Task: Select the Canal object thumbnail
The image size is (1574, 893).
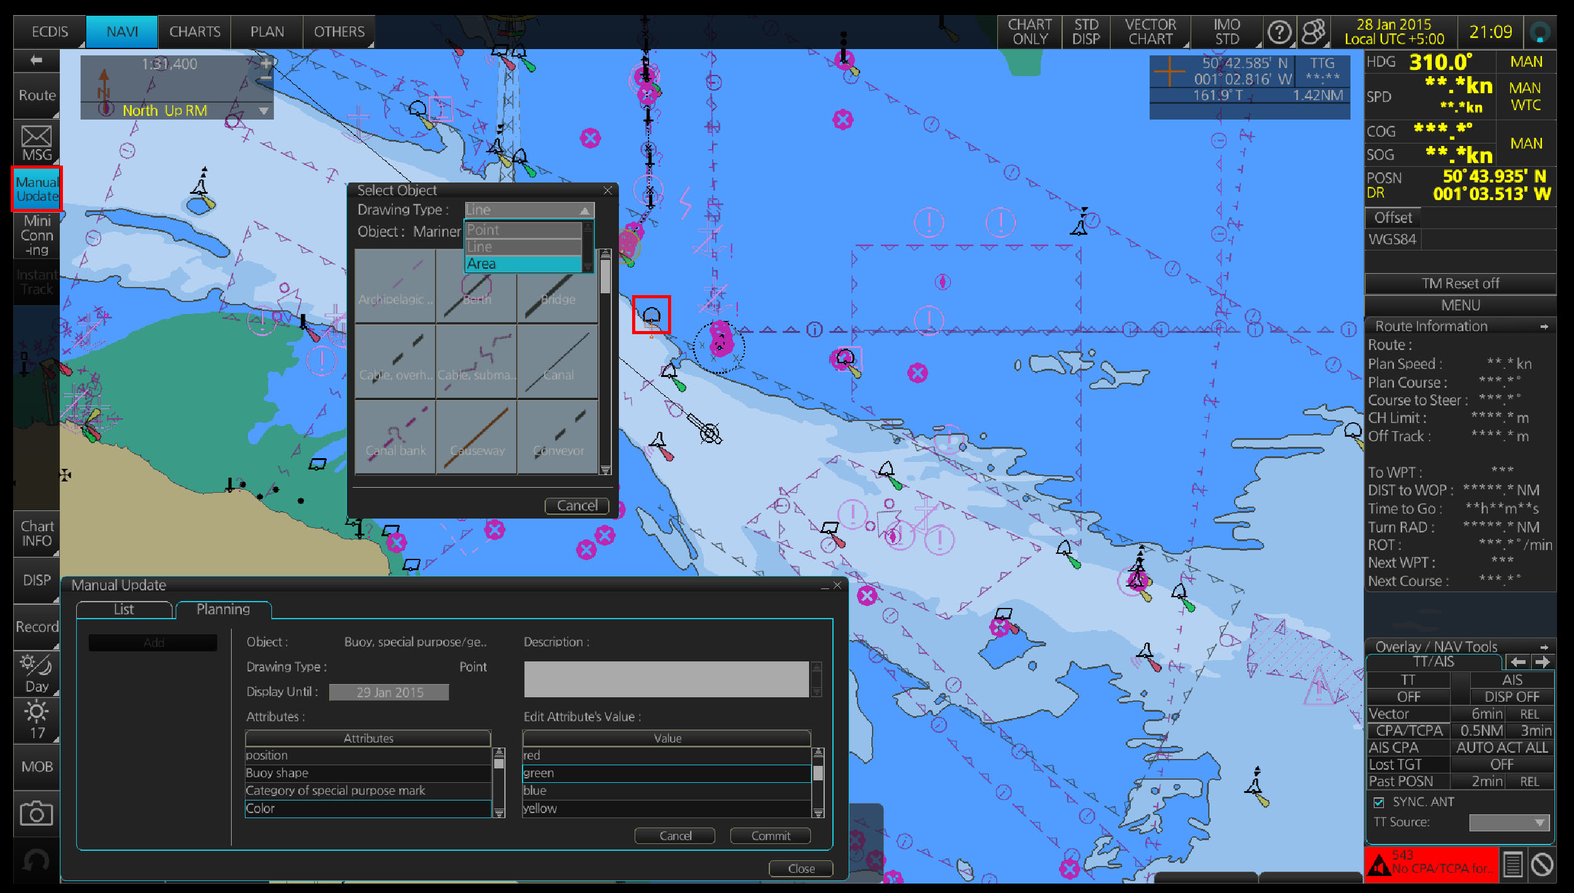Action: click(558, 362)
